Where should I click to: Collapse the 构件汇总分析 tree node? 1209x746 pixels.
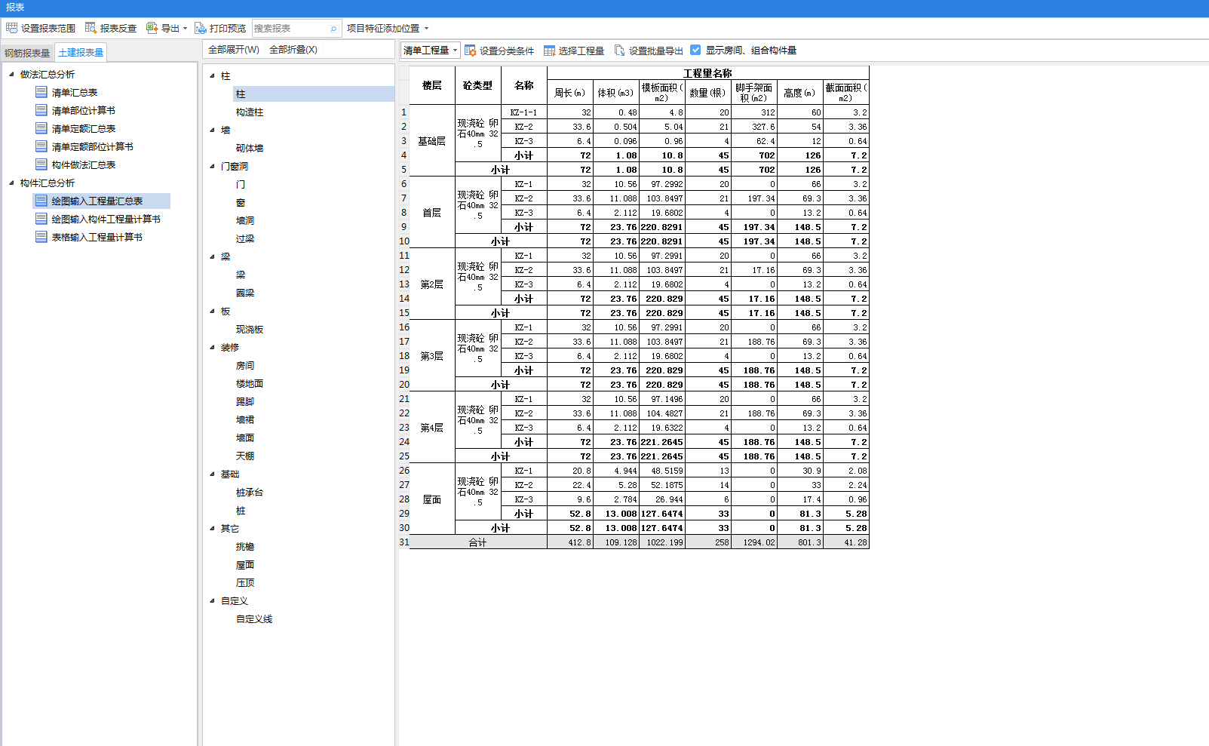[x=11, y=183]
